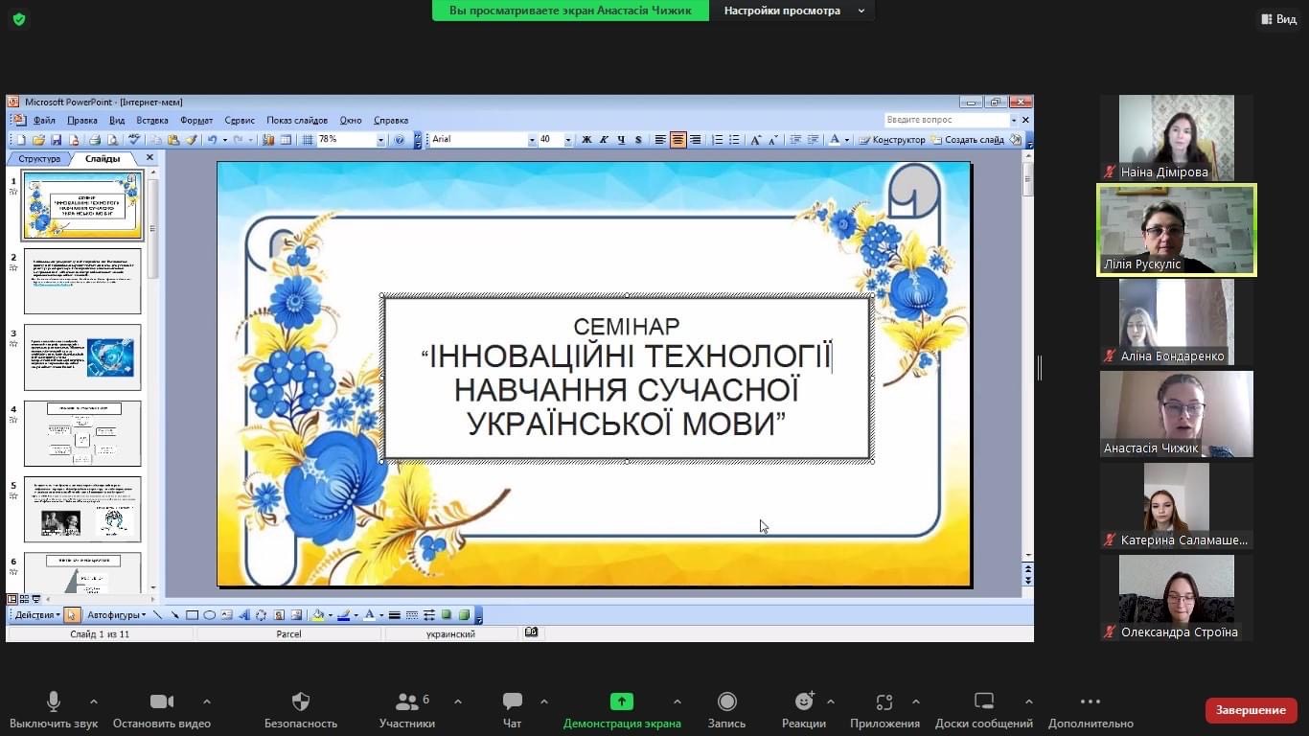
Task: Click the Создать слайд button
Action: [x=968, y=140]
